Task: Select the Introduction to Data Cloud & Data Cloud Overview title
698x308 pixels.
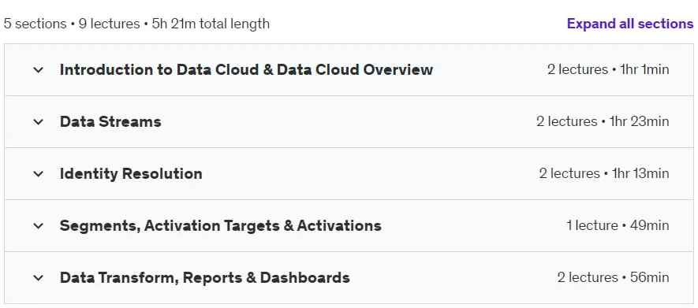Action: click(246, 70)
